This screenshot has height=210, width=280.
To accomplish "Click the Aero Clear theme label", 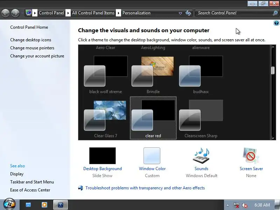I will click(x=106, y=48).
